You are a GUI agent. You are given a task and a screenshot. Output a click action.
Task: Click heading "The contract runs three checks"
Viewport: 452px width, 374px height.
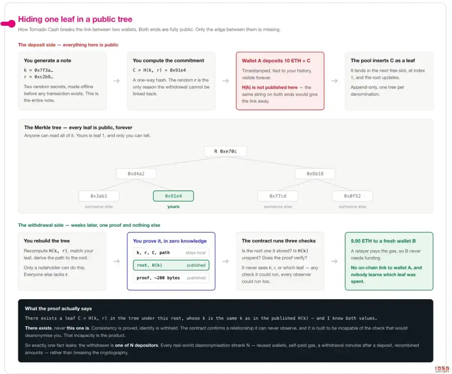coord(278,241)
